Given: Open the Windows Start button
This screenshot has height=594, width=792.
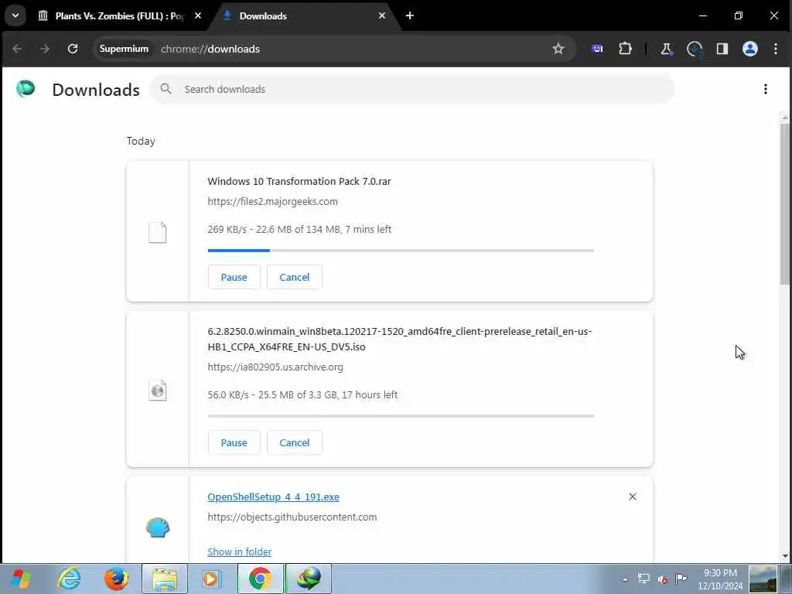Looking at the screenshot, I should 21,579.
